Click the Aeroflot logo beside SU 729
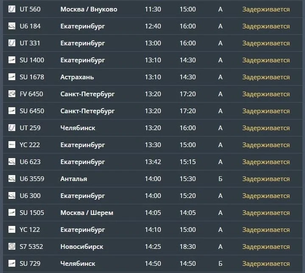 (x=12, y=263)
